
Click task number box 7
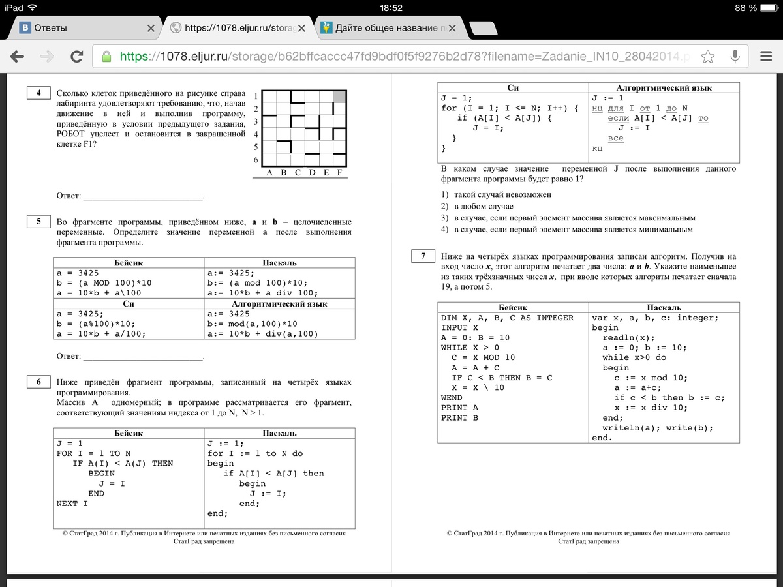tap(423, 256)
